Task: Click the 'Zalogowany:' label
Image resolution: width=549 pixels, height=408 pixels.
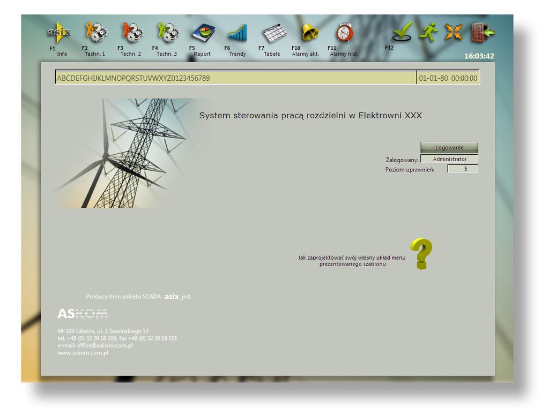Action: point(402,160)
